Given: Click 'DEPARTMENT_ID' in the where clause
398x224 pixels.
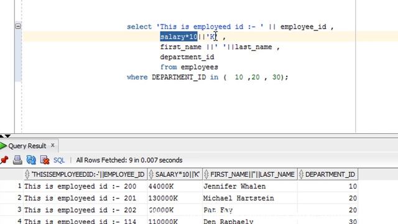Looking at the screenshot, I should tap(178, 77).
